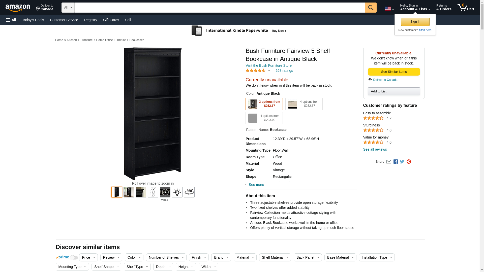
Task: Expand the Number of Shelves filter
Action: click(166, 257)
